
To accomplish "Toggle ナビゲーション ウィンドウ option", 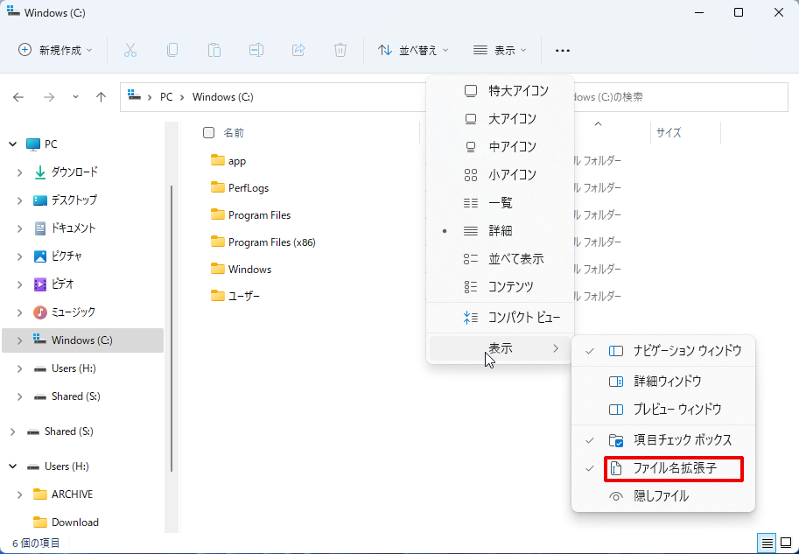I will point(663,351).
